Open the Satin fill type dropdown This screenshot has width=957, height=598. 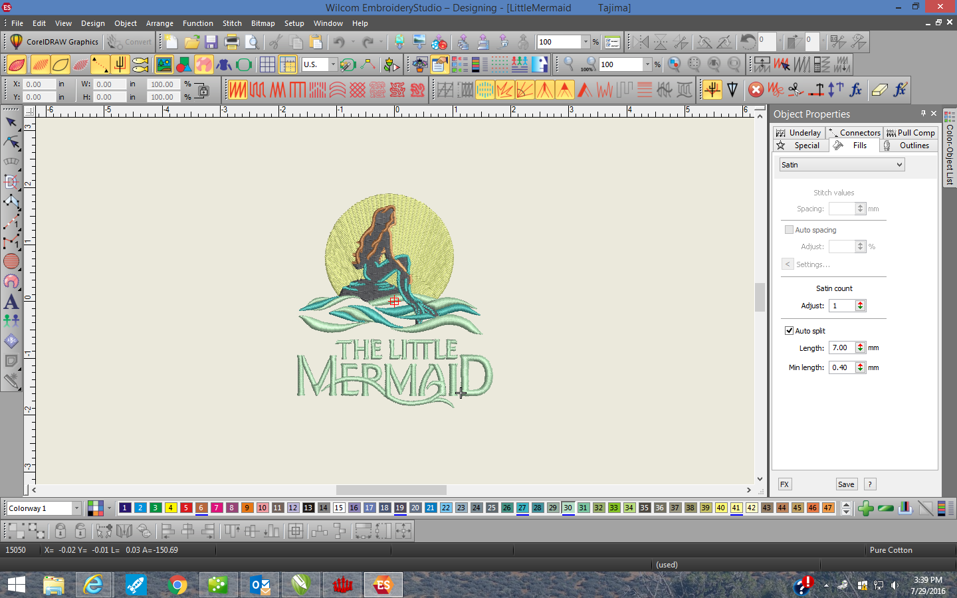[x=841, y=165]
